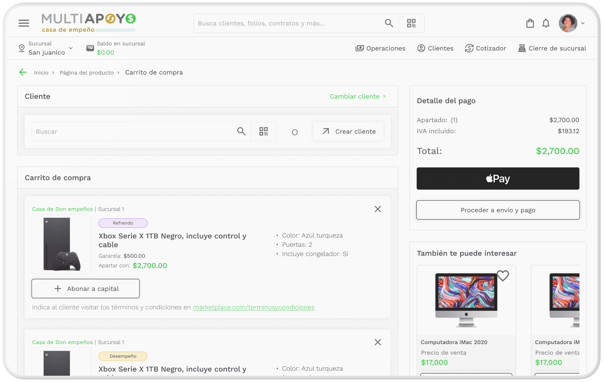Open the shopping bag icon
This screenshot has height=382, width=604.
(x=530, y=23)
